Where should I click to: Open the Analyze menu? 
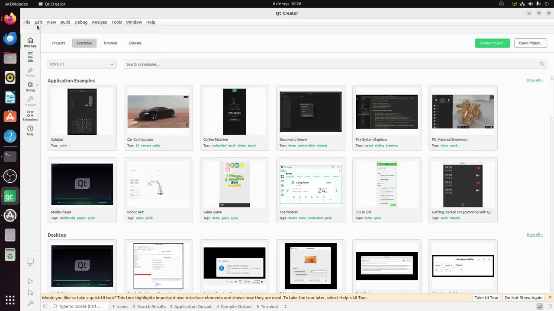pyautogui.click(x=99, y=22)
